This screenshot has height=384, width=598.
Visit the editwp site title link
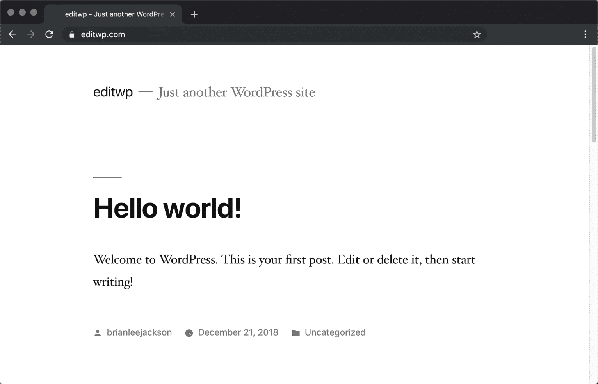point(113,92)
